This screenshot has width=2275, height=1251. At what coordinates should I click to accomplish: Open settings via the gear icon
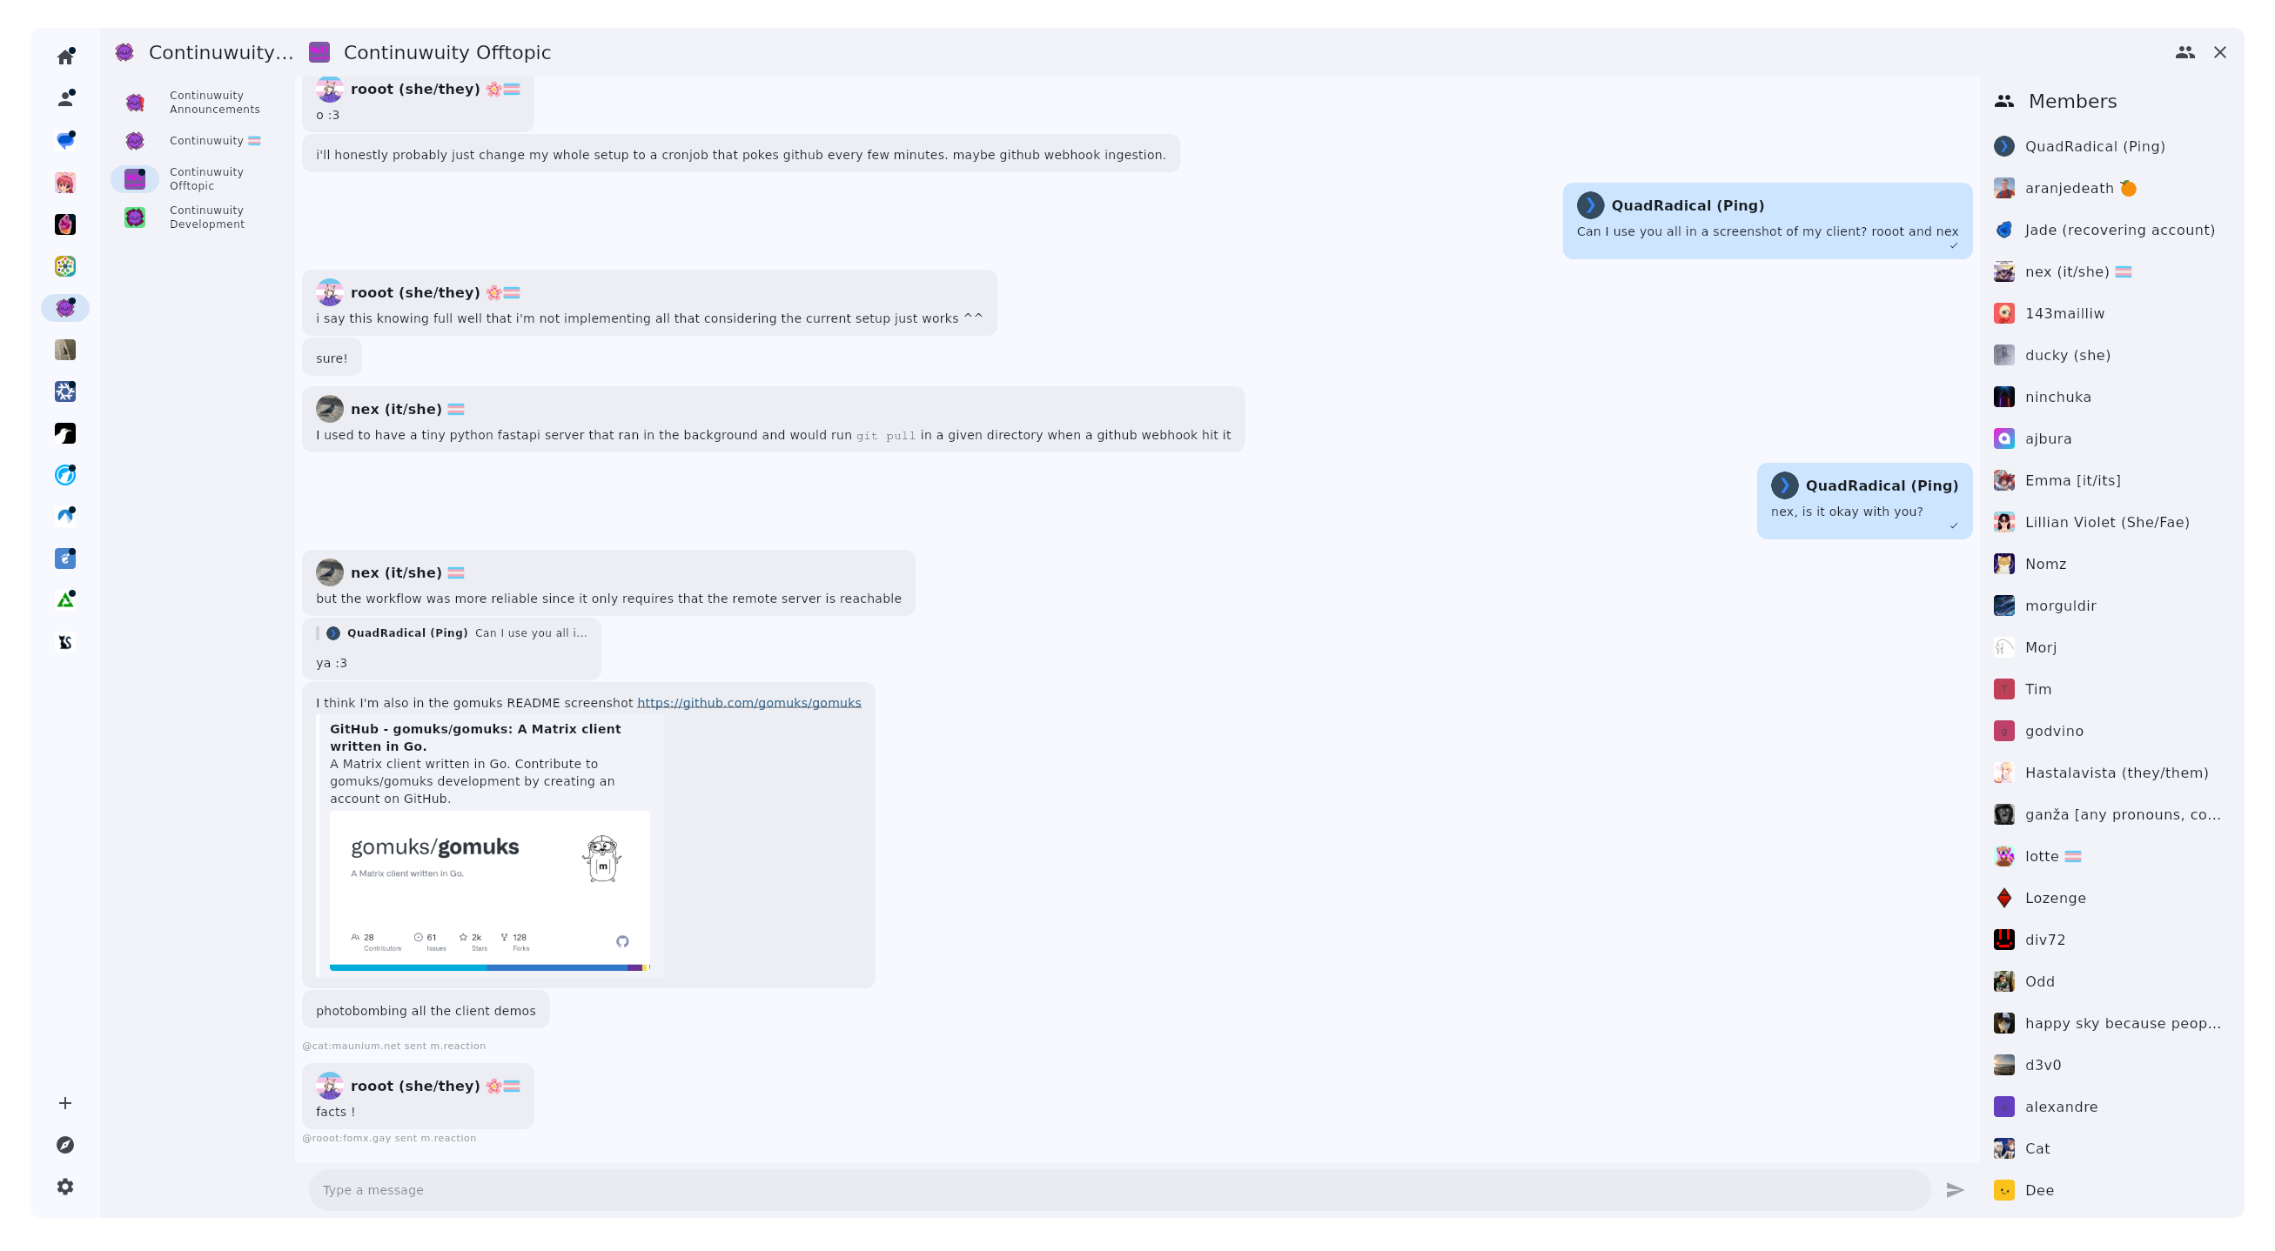coord(65,1187)
